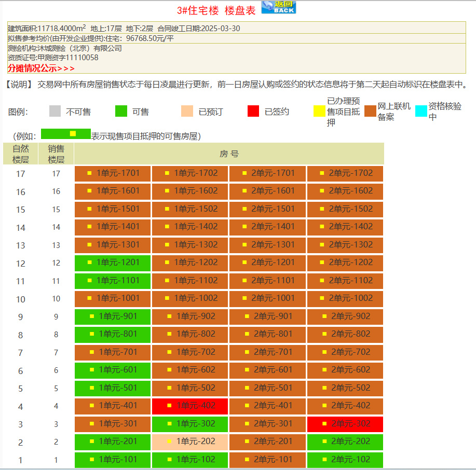
Task: Click the yellow mortgage indicator inside 1单元-1701
Action: 90,174
